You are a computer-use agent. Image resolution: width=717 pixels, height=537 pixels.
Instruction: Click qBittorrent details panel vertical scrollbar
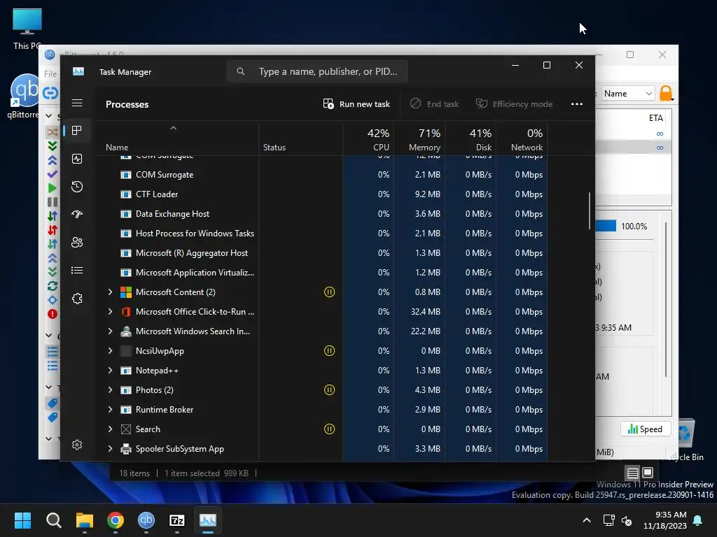click(666, 299)
